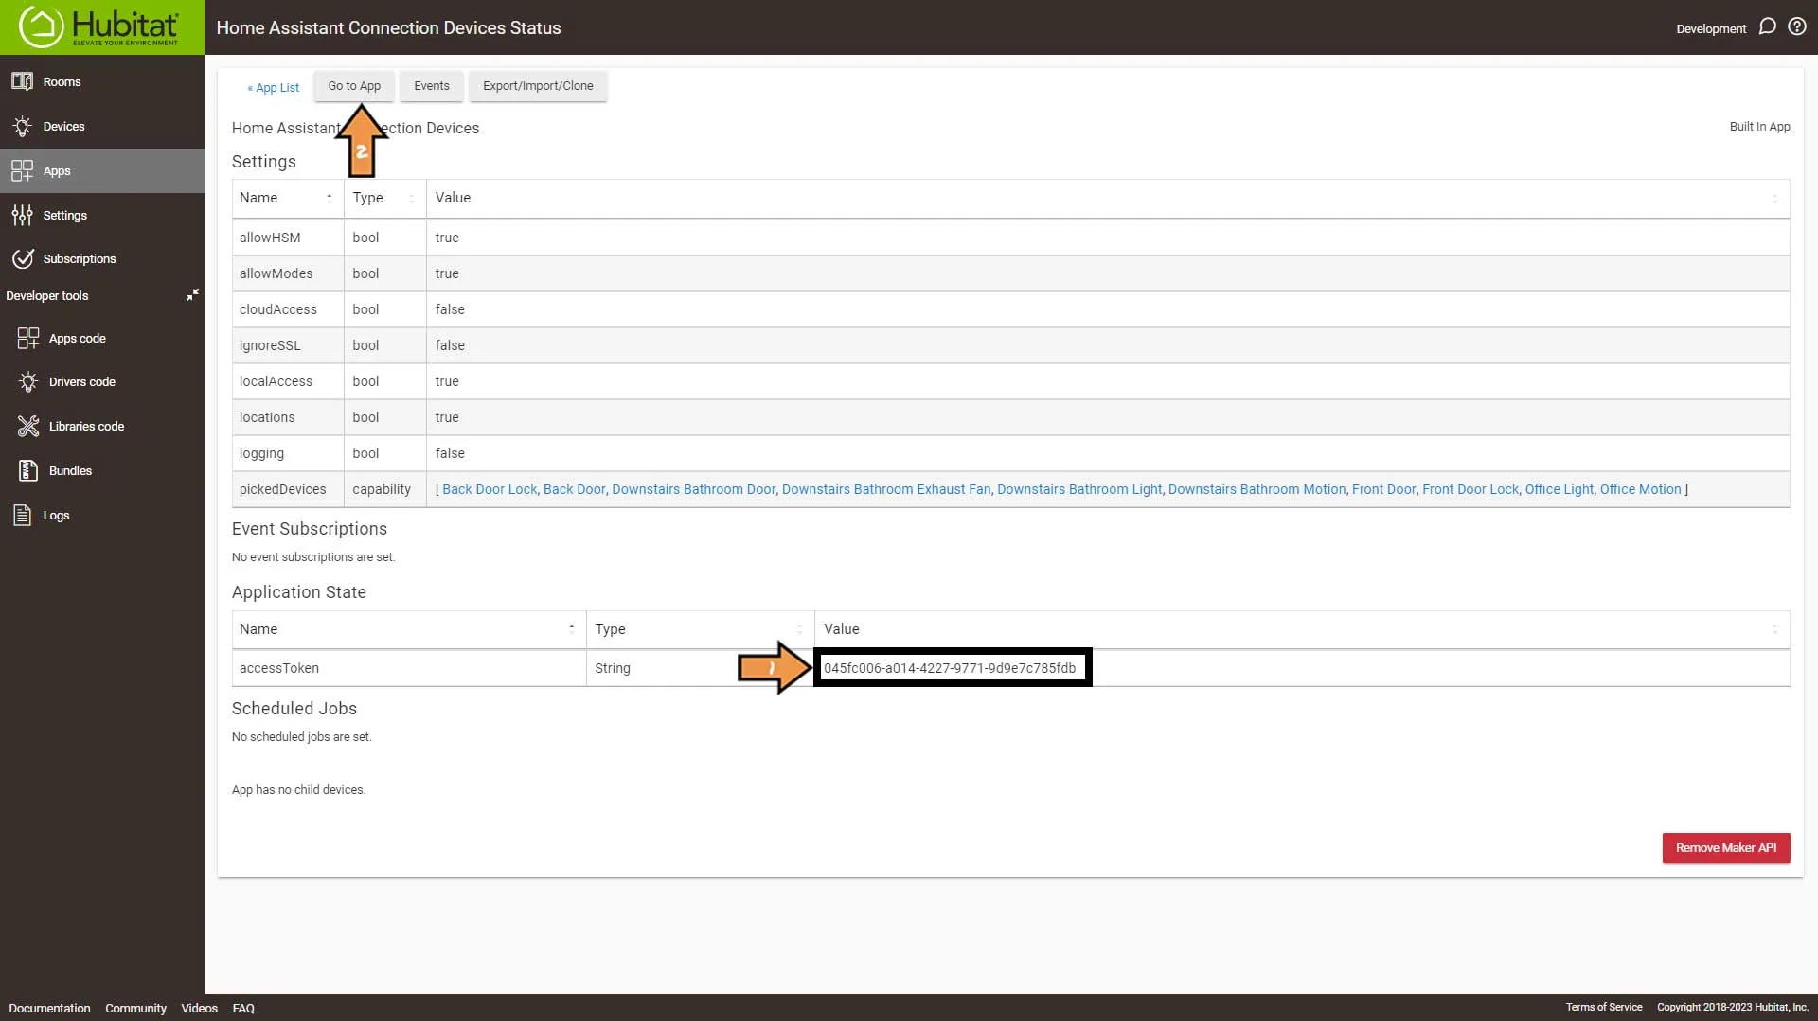Go back to App List
1818x1021 pixels.
pos(273,87)
